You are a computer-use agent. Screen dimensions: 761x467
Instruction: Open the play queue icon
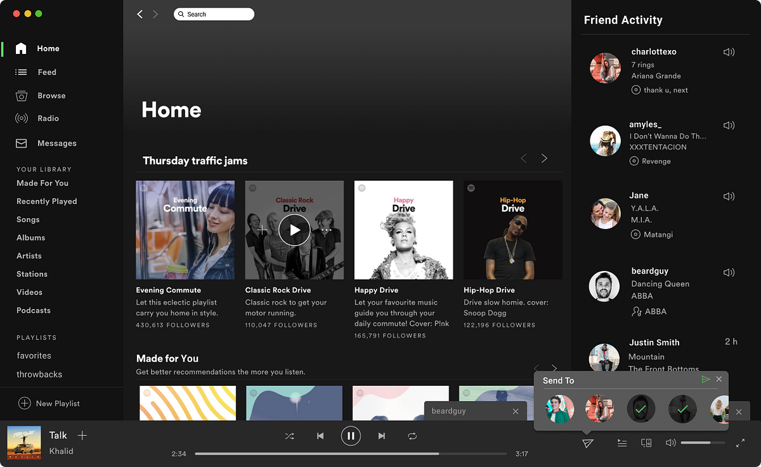pos(622,443)
